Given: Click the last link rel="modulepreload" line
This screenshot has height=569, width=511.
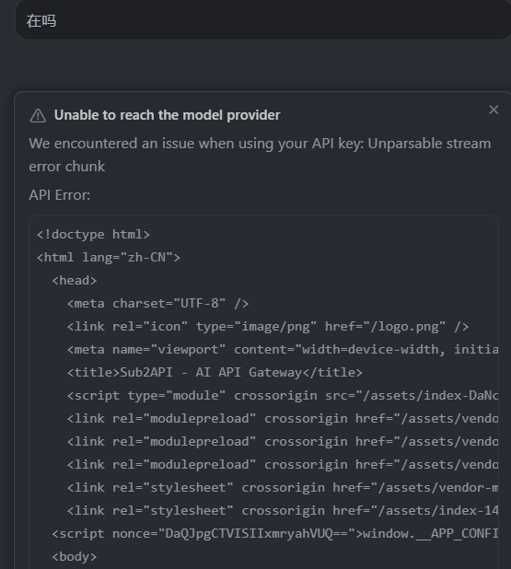Looking at the screenshot, I should click(x=283, y=465).
